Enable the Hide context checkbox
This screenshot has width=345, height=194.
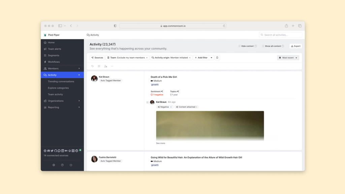tap(240, 46)
